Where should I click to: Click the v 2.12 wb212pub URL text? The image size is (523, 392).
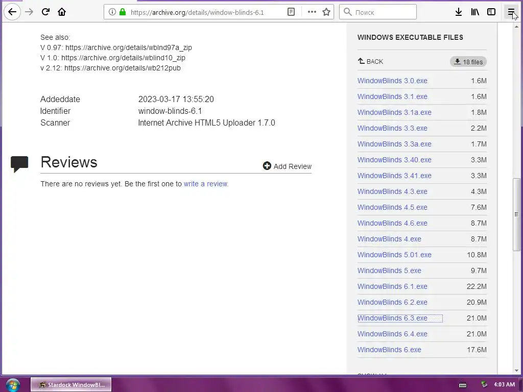pyautogui.click(x=123, y=68)
